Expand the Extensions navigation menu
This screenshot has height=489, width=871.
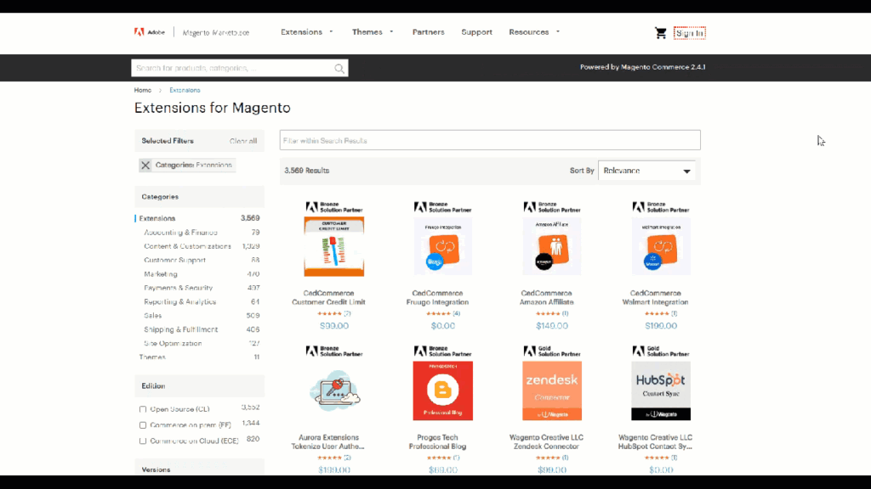click(306, 32)
